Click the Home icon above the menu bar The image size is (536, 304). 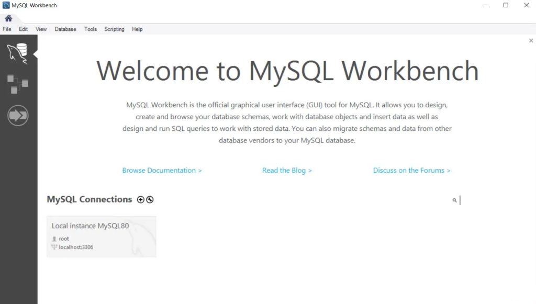(x=7, y=17)
